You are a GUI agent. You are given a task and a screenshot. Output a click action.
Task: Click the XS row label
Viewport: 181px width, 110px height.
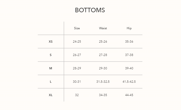(51, 41)
